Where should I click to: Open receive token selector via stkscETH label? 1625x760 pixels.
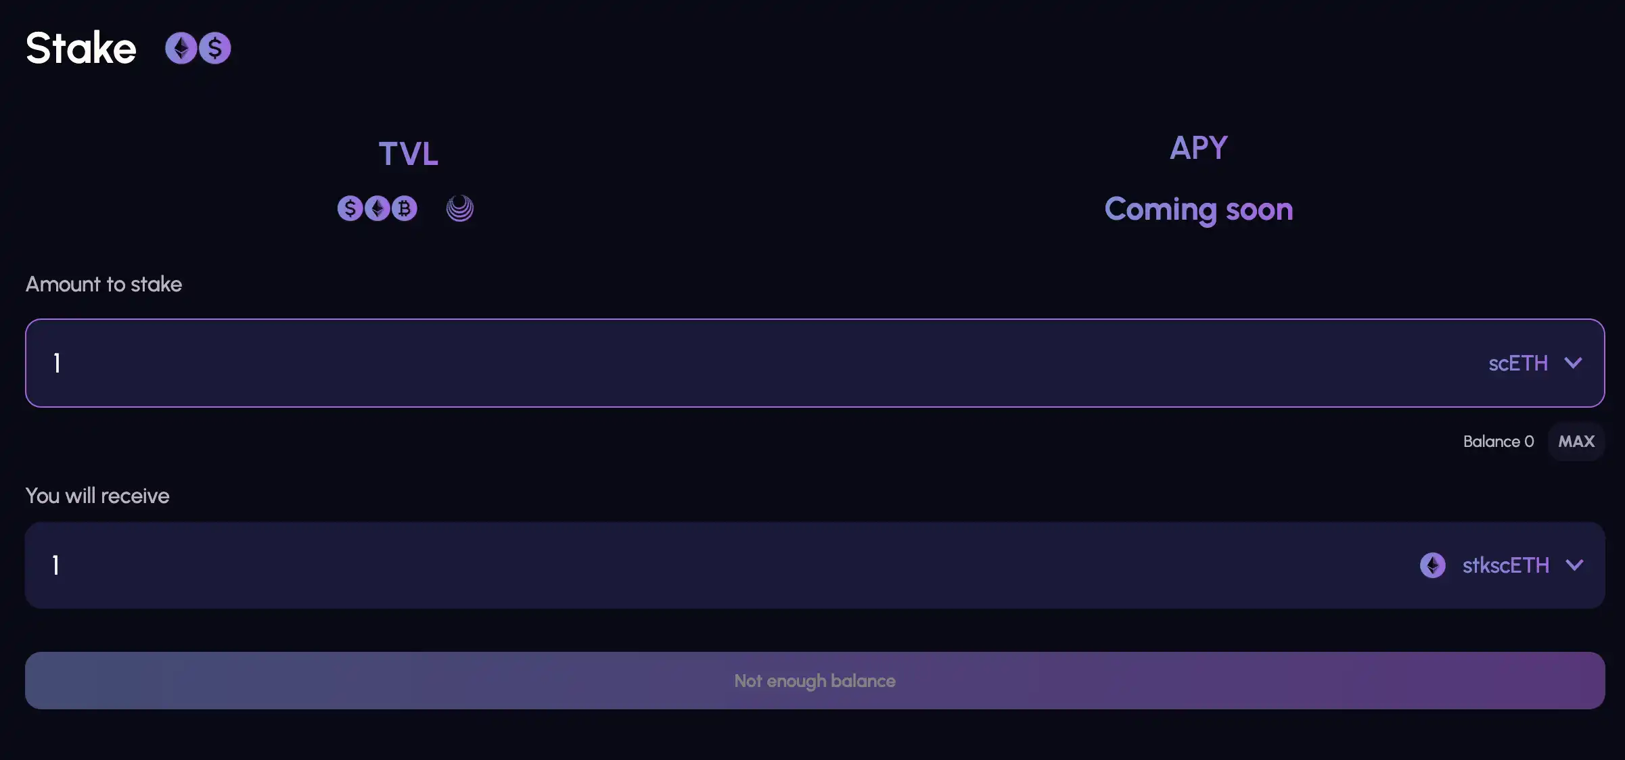(1505, 565)
